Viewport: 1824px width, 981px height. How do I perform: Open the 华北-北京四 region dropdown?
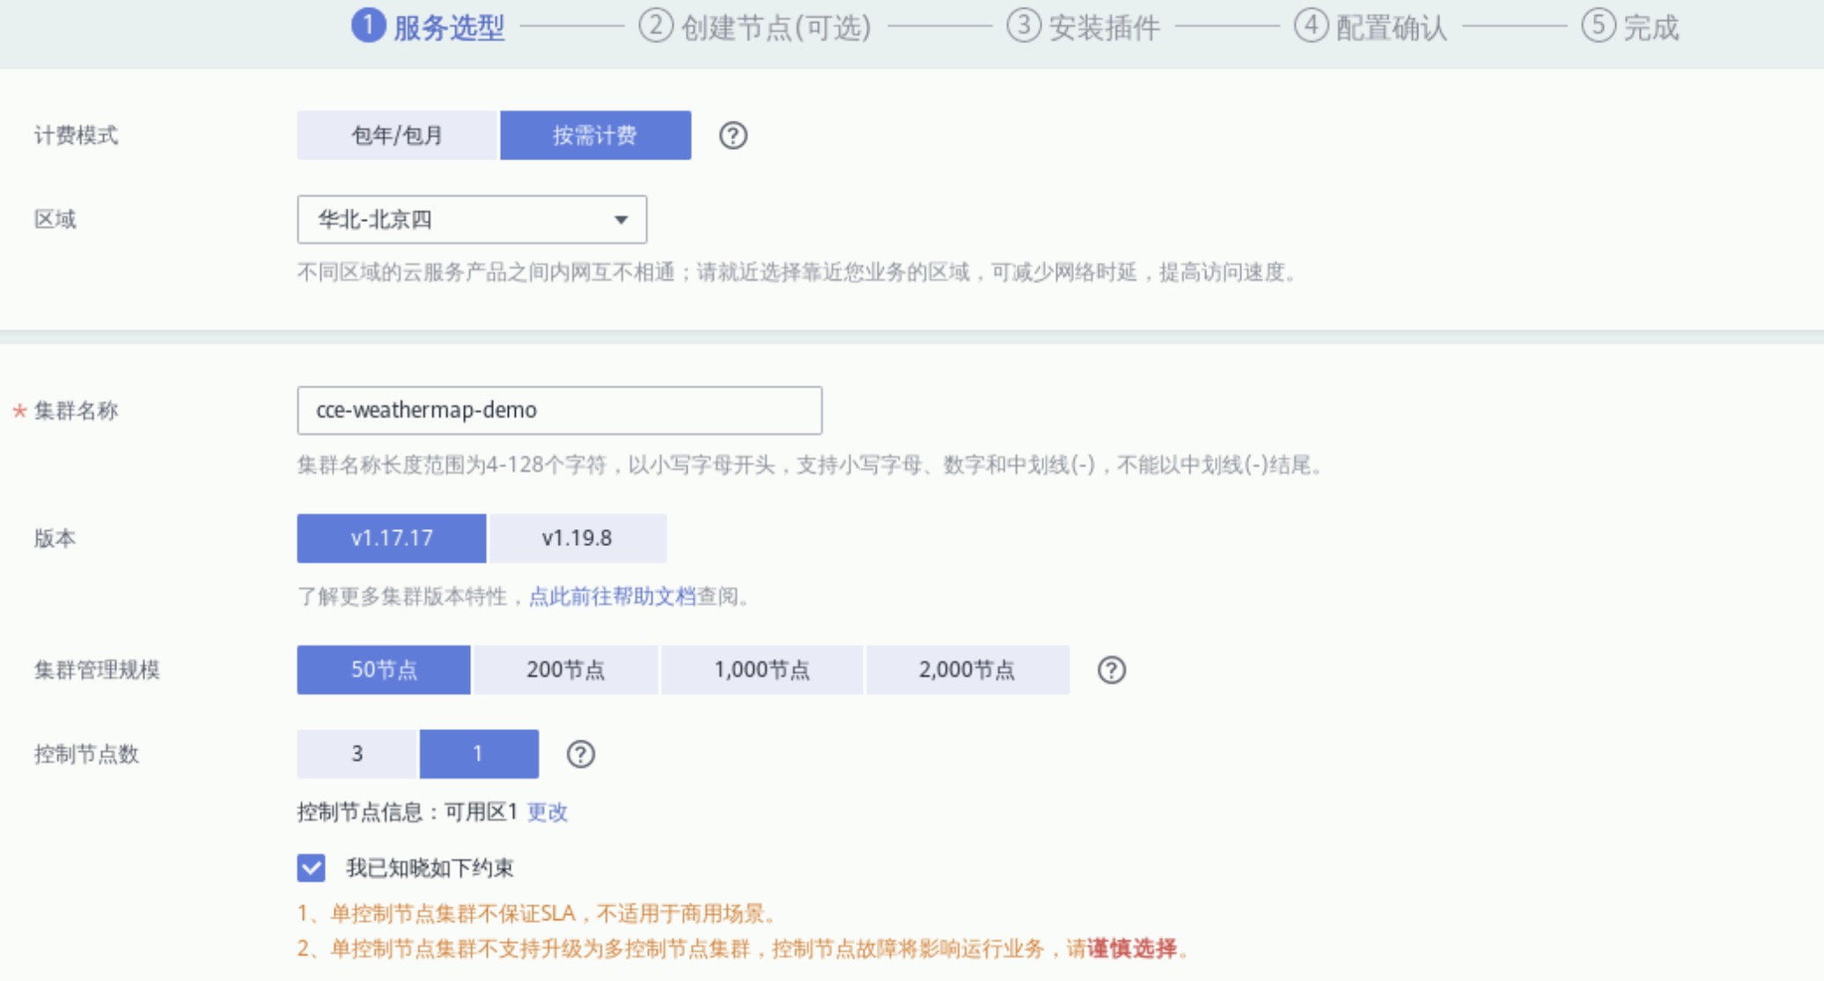(471, 219)
